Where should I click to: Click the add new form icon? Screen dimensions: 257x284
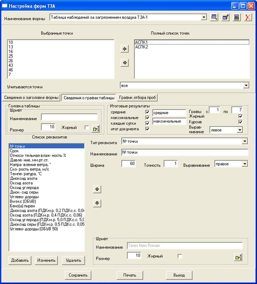point(214,17)
